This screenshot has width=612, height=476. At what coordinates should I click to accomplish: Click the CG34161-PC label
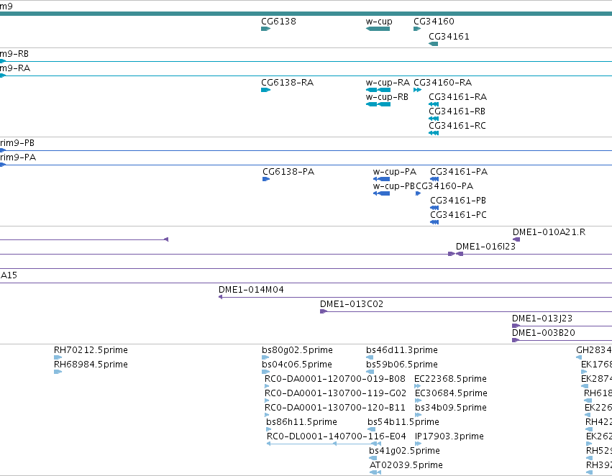tap(459, 215)
